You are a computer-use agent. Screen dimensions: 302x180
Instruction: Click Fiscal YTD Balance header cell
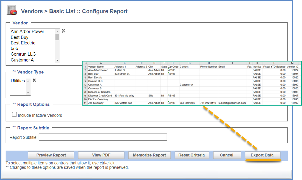(274, 67)
